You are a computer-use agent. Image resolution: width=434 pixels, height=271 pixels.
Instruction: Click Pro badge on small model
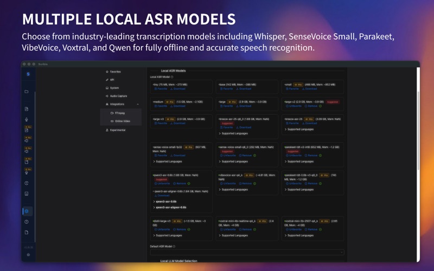pos(298,85)
